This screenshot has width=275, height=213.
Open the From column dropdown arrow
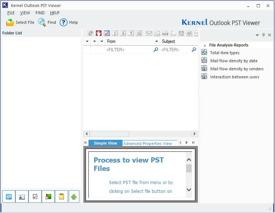tap(157, 42)
